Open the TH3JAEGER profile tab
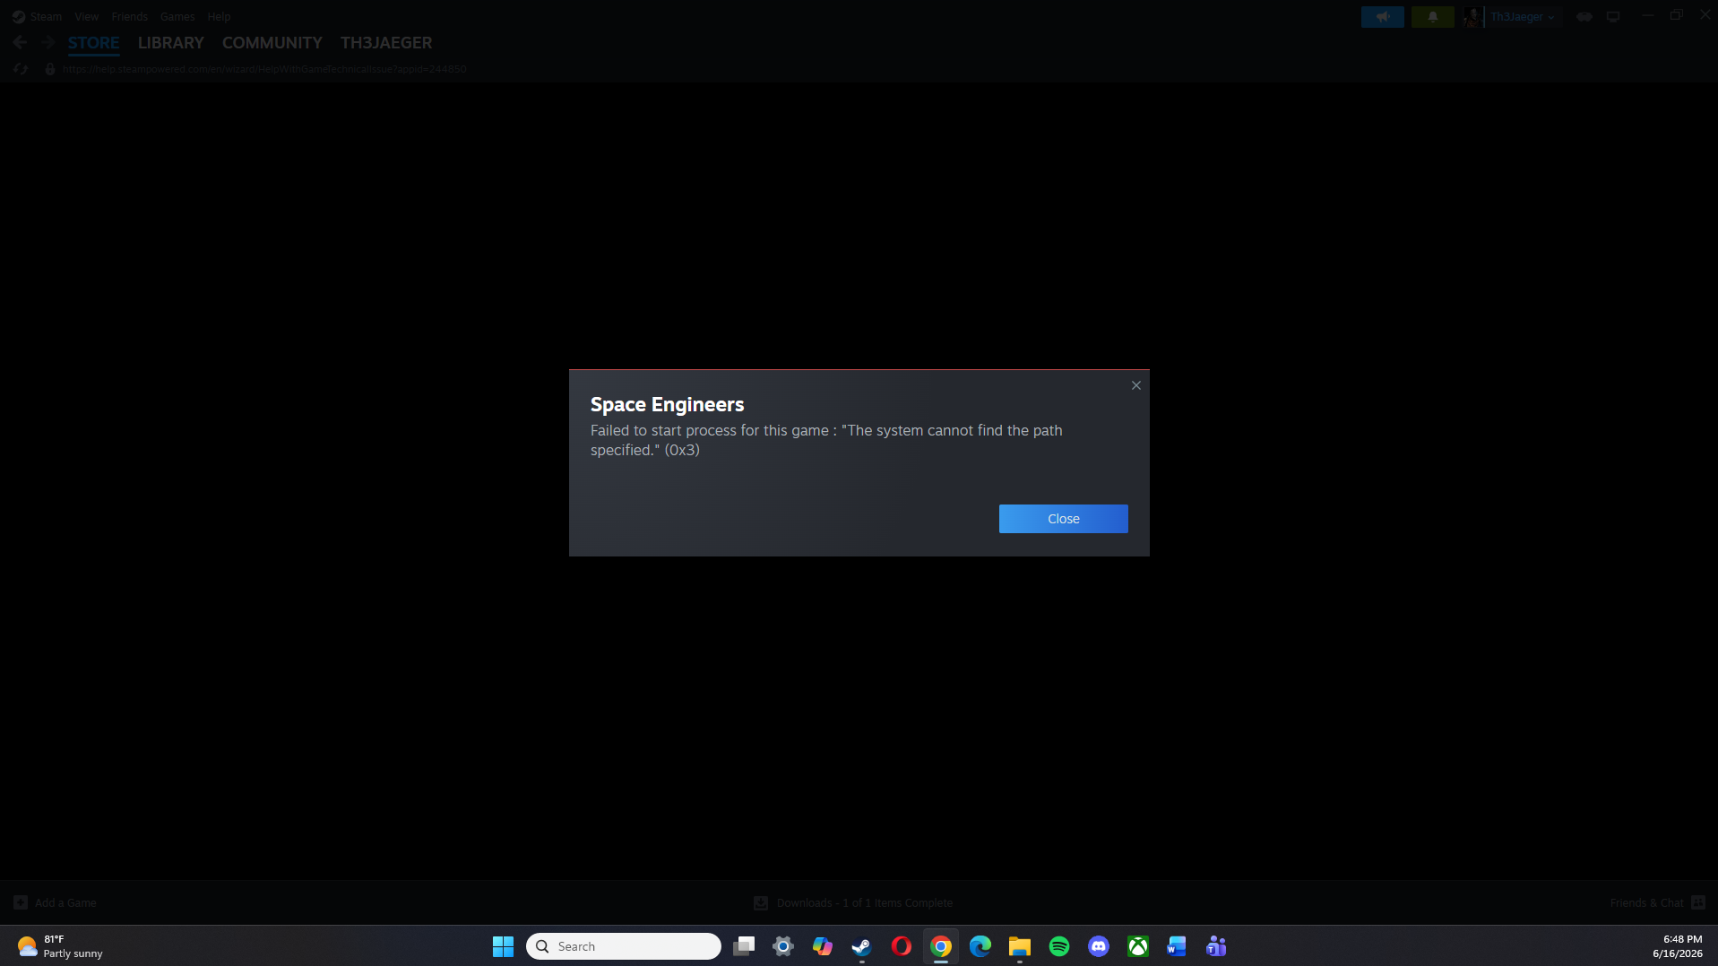Image resolution: width=1718 pixels, height=966 pixels. [x=386, y=43]
